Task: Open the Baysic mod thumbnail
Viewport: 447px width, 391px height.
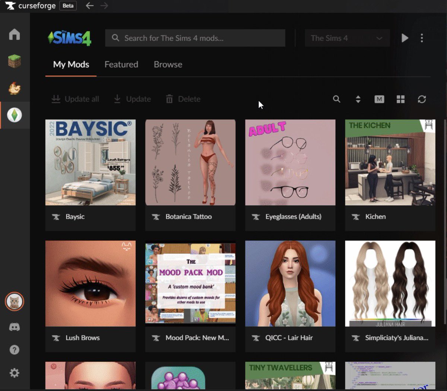Action: coord(91,162)
